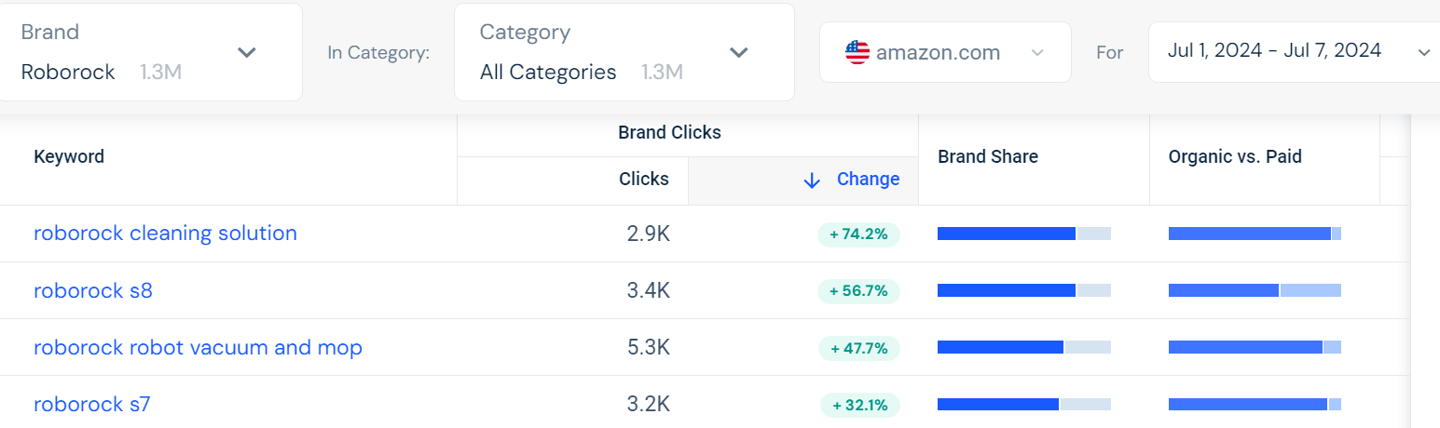This screenshot has height=428, width=1440.
Task: Click Brand Share bar for roborock cleaning solution
Action: click(1023, 234)
